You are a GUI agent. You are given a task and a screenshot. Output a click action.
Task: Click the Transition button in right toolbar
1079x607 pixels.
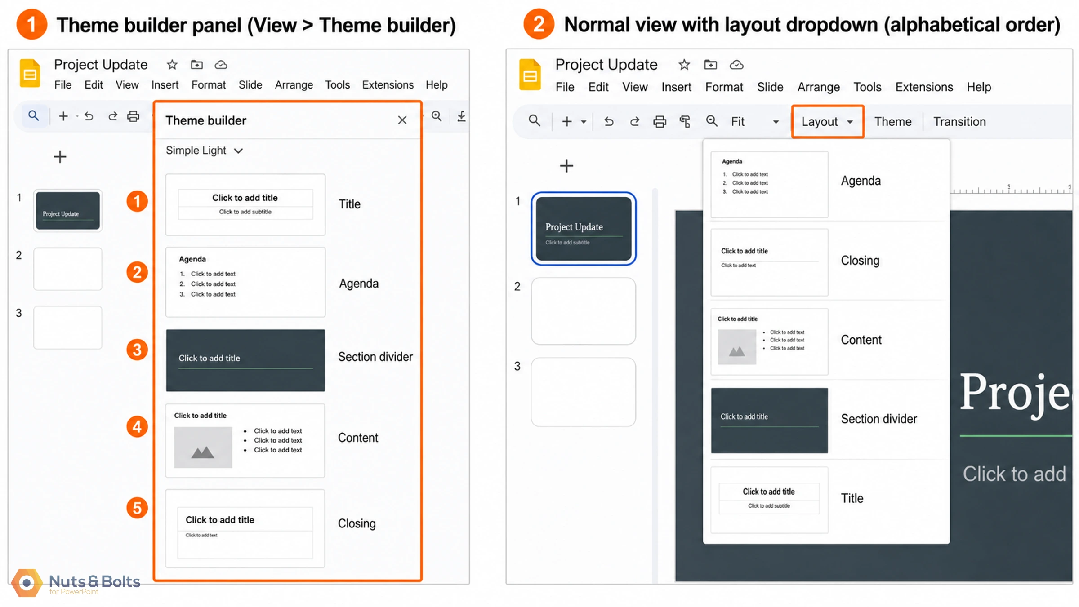tap(959, 121)
